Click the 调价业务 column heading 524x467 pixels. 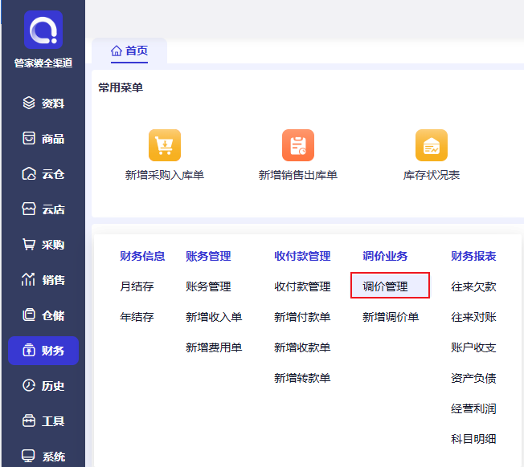pyautogui.click(x=385, y=256)
